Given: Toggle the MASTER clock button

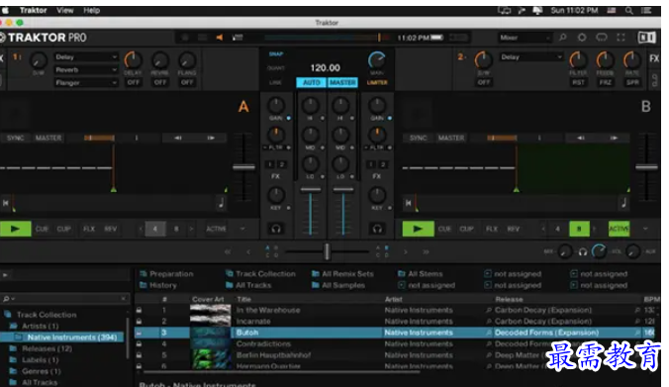Looking at the screenshot, I should tap(342, 82).
